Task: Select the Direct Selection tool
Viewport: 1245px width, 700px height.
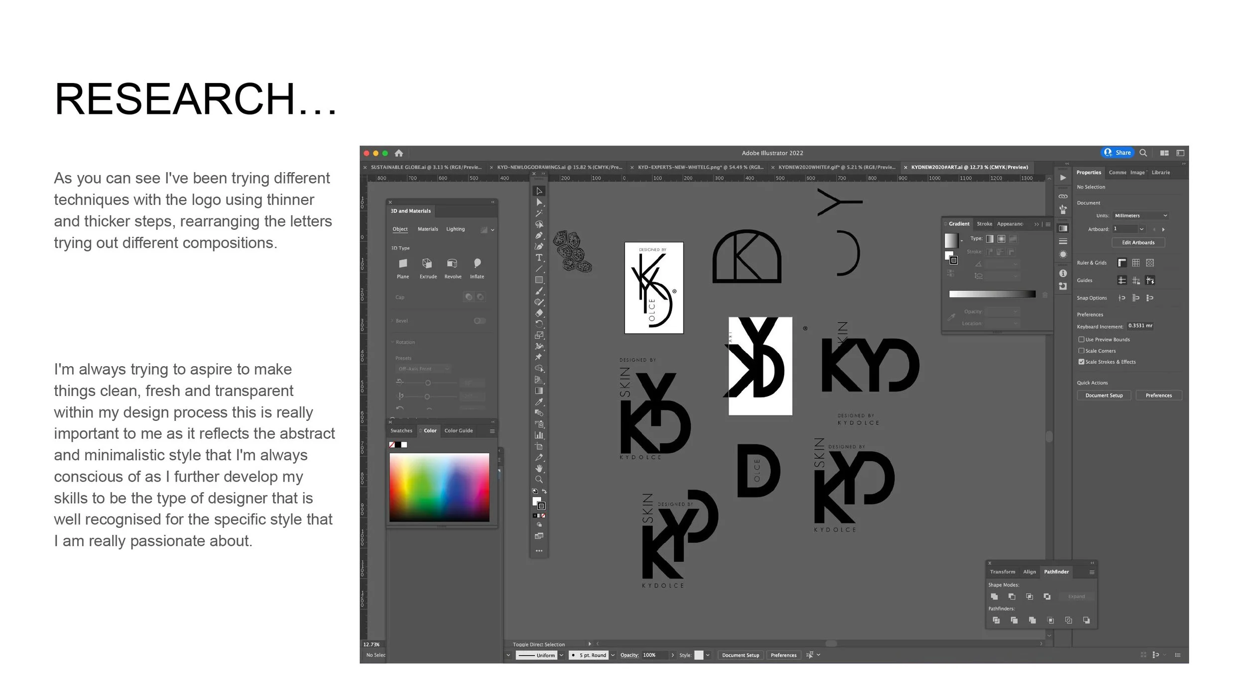Action: pos(539,202)
